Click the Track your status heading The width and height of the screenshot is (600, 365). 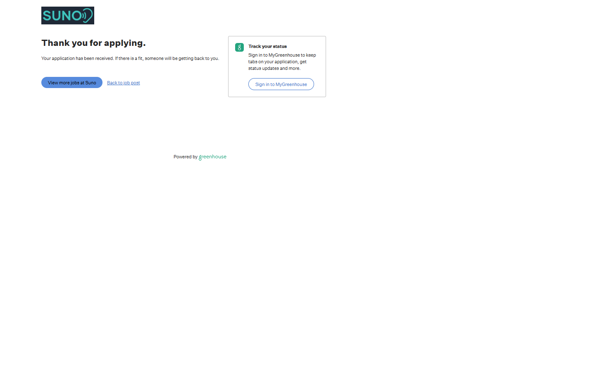(267, 47)
